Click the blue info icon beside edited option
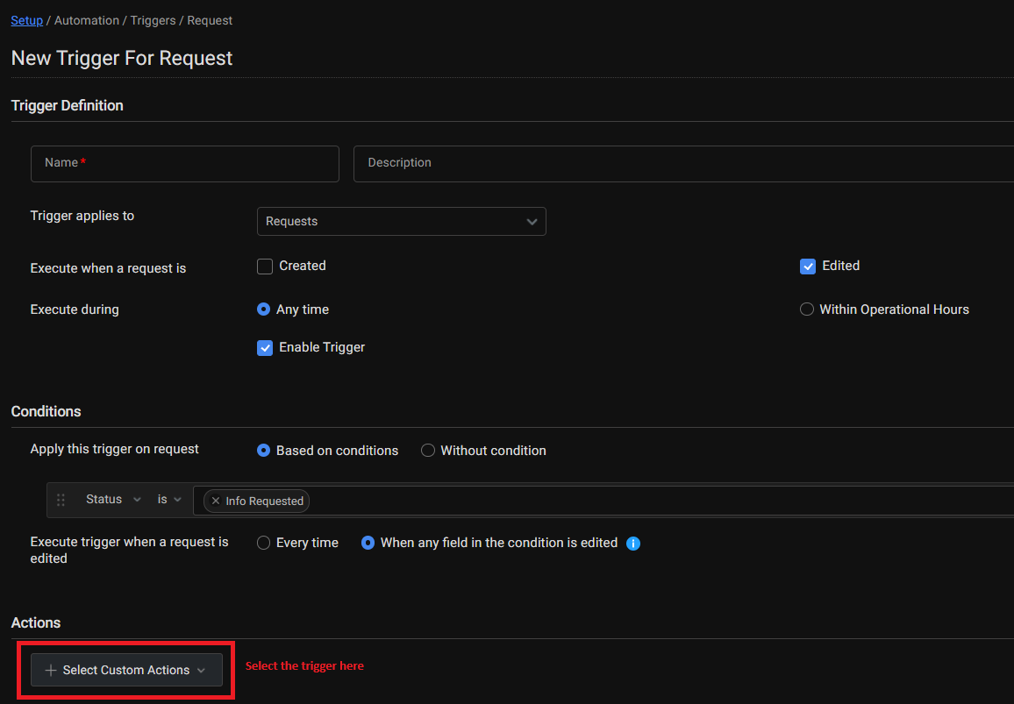The image size is (1014, 704). tap(633, 544)
